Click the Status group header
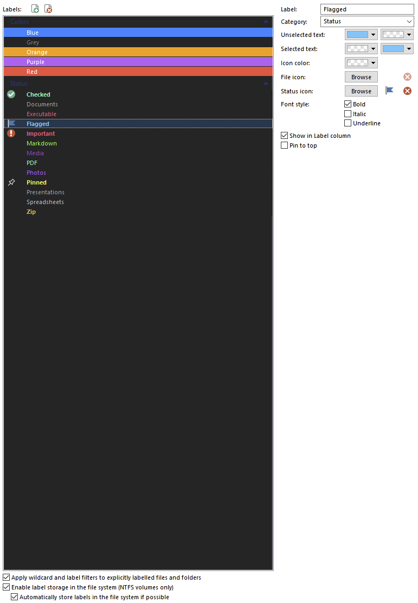The width and height of the screenshot is (418, 603). pyautogui.click(x=138, y=84)
